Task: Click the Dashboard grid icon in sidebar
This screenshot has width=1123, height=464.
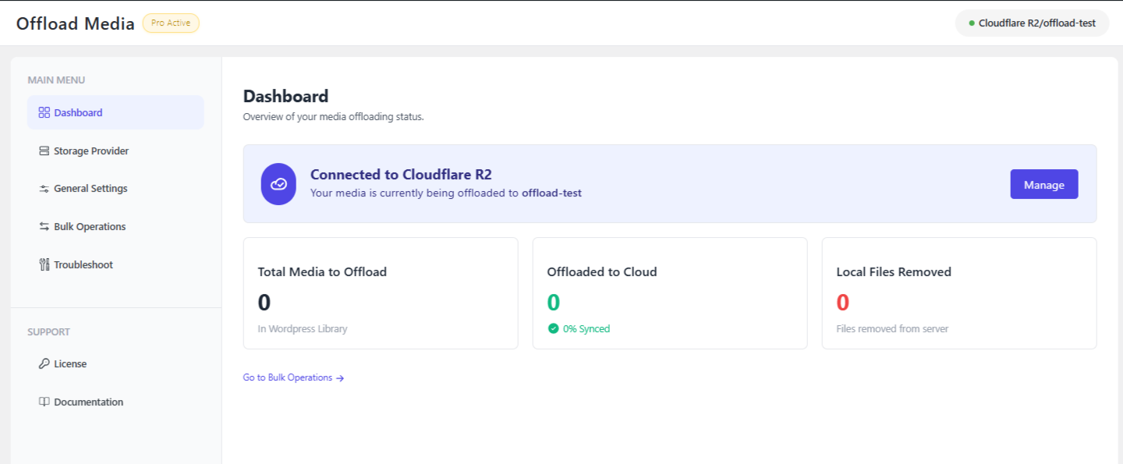Action: point(44,113)
